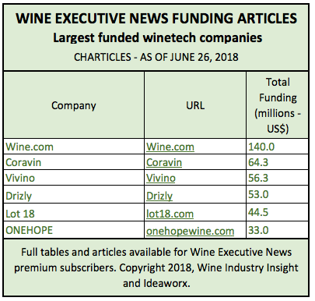Select the 140.0 funding value
This screenshot has width=315, height=301.
click(x=261, y=147)
